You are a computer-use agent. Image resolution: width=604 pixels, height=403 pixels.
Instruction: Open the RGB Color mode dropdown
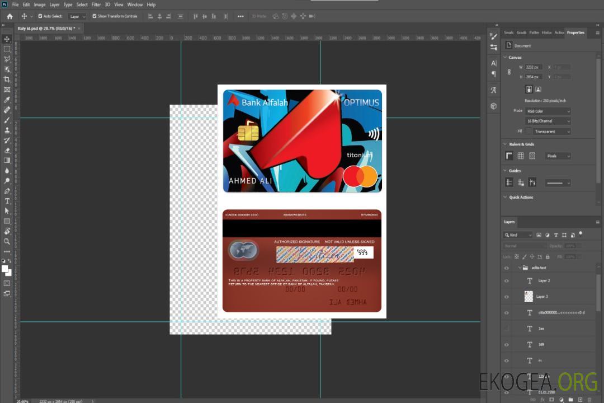point(548,111)
